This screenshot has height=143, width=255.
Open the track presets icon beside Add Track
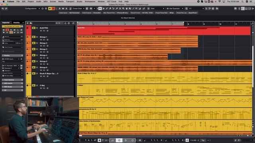(x=31, y=23)
